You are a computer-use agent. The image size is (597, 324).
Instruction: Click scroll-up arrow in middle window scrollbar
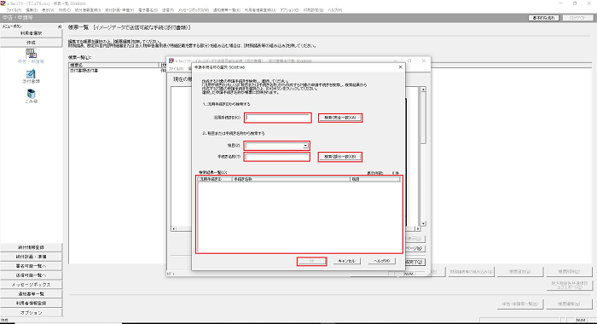click(423, 89)
